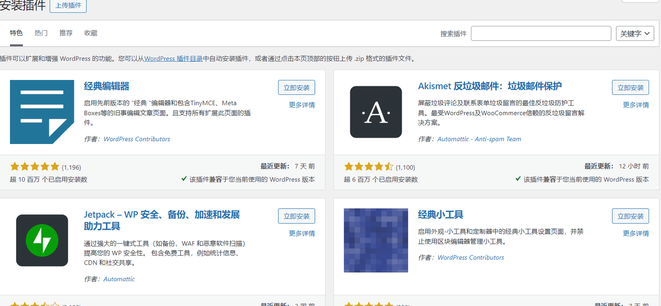Viewport: 661px width, 306px height.
Task: Open the 关键字 search type dropdown
Action: tap(635, 33)
